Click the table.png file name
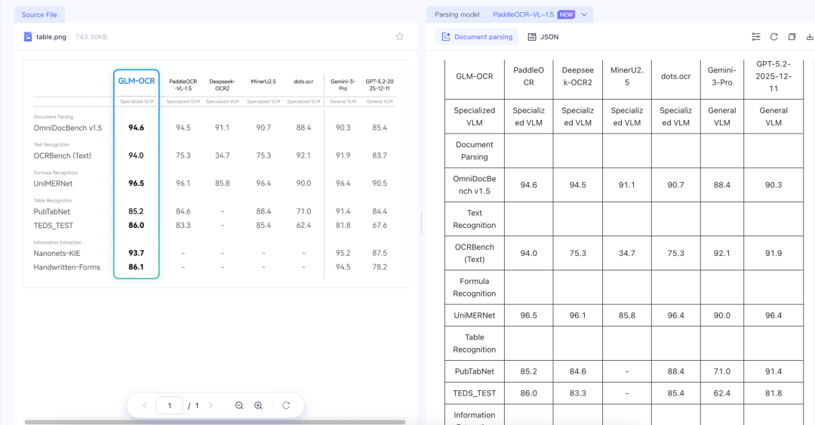815x425 pixels. pyautogui.click(x=51, y=37)
